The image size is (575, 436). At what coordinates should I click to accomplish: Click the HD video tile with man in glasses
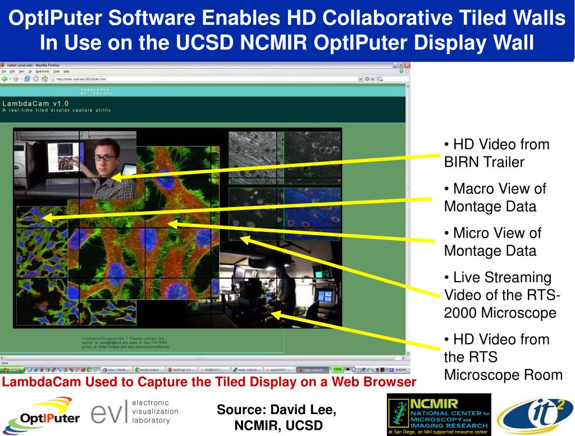pyautogui.click(x=75, y=165)
